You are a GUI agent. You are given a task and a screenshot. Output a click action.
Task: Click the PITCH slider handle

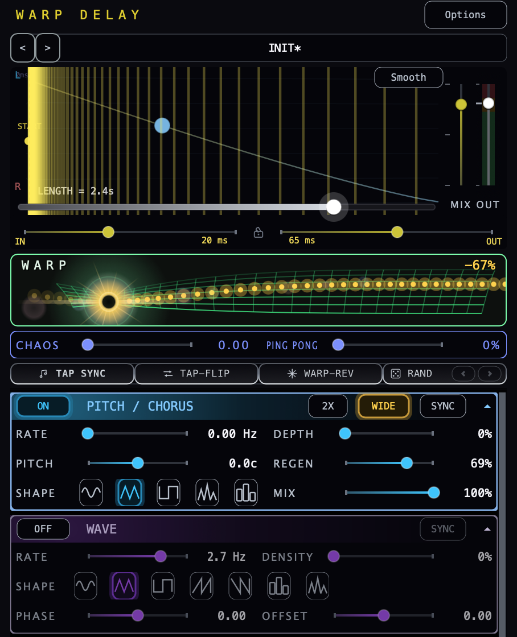point(138,463)
